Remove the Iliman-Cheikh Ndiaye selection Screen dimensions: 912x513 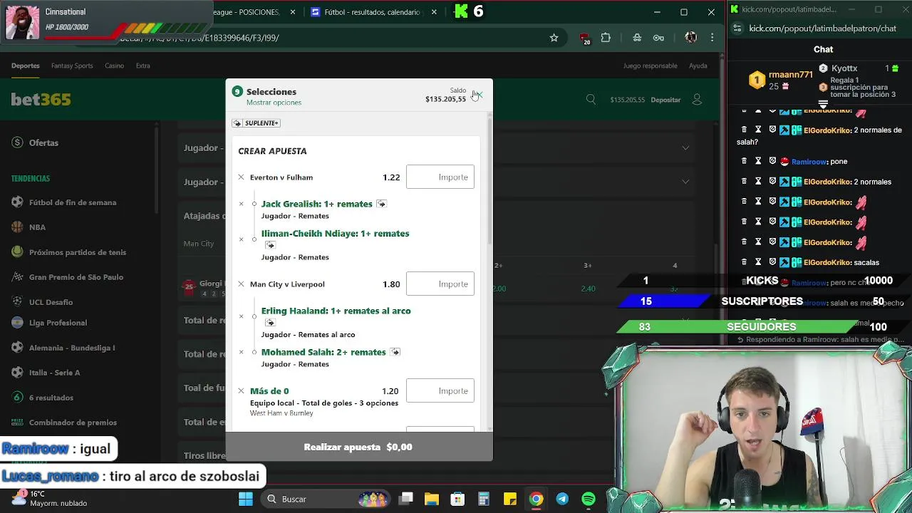coord(241,239)
